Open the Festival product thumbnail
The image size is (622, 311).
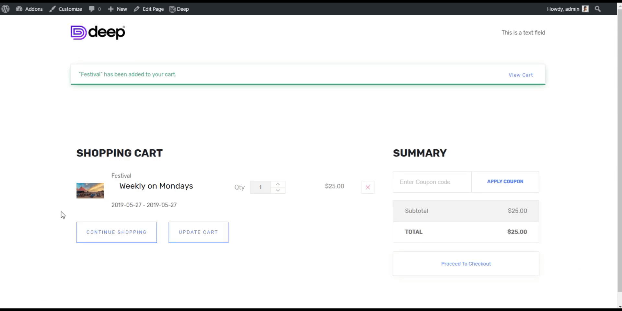tap(90, 190)
